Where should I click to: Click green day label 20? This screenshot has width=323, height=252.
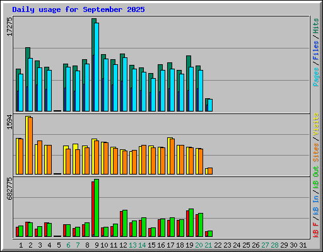[x=199, y=245]
